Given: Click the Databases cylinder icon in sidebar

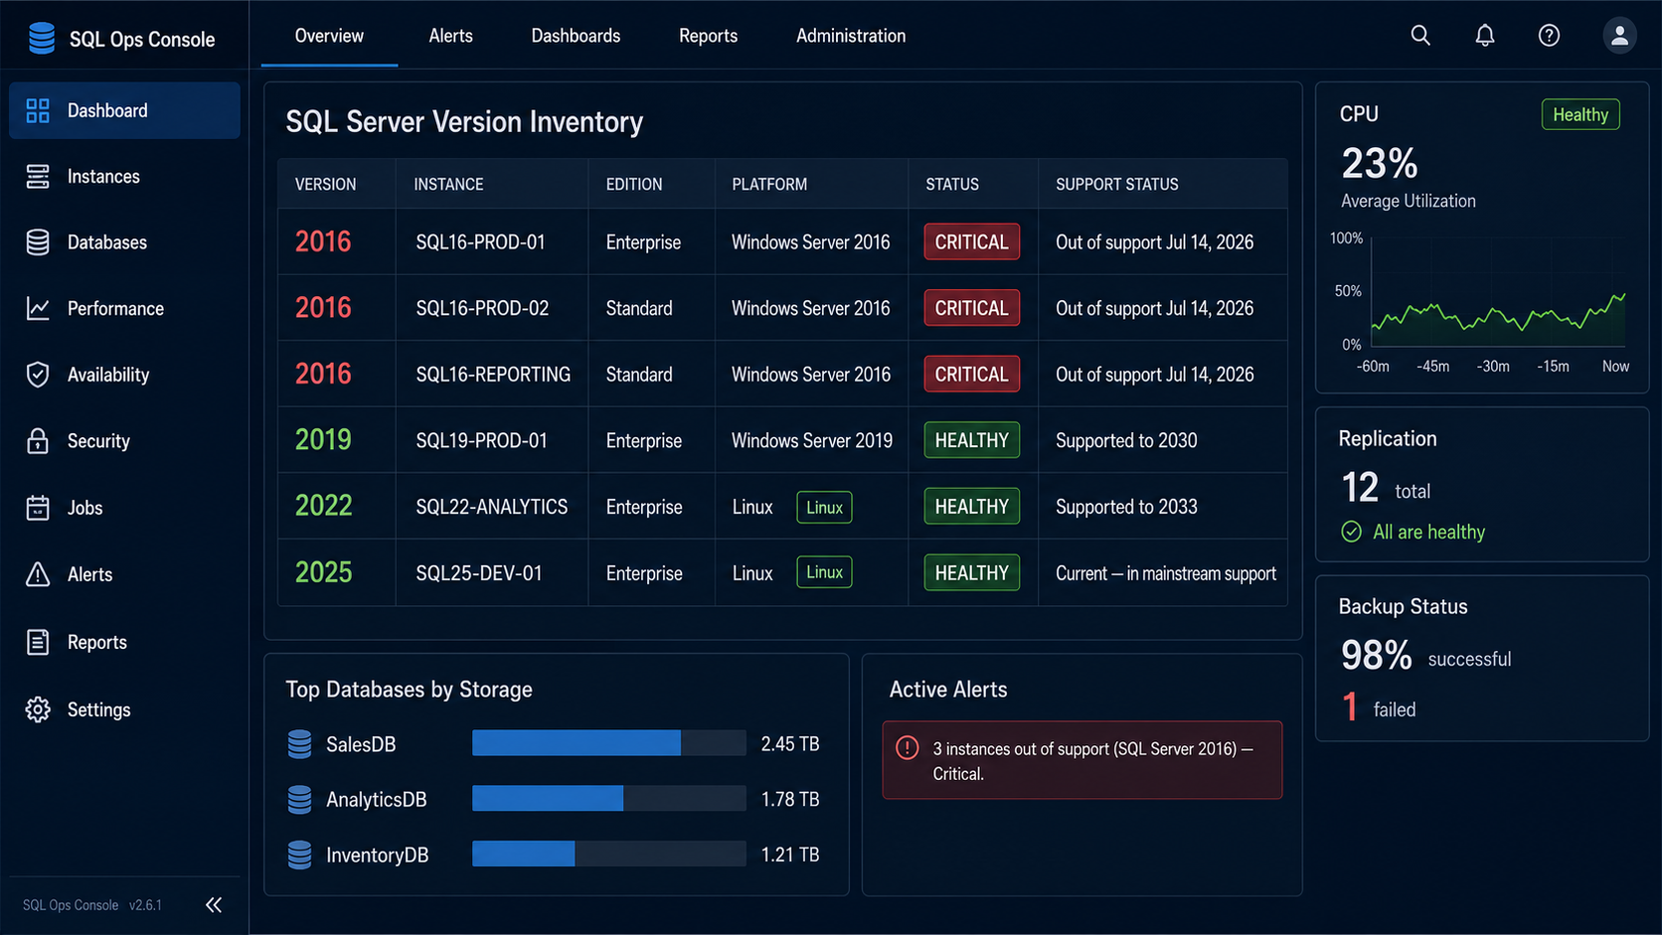Looking at the screenshot, I should pyautogui.click(x=38, y=242).
